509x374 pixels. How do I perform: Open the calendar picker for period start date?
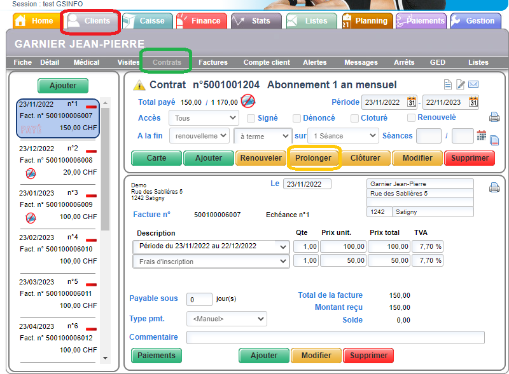pos(412,102)
